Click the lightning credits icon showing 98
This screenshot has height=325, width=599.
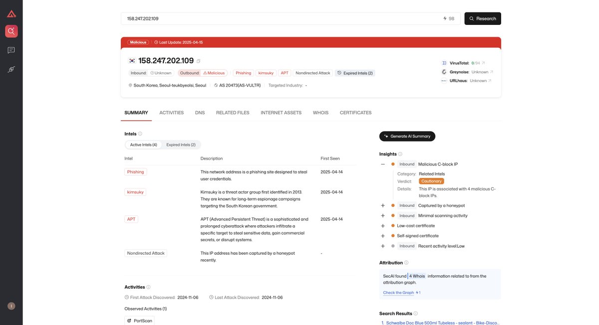tap(445, 18)
